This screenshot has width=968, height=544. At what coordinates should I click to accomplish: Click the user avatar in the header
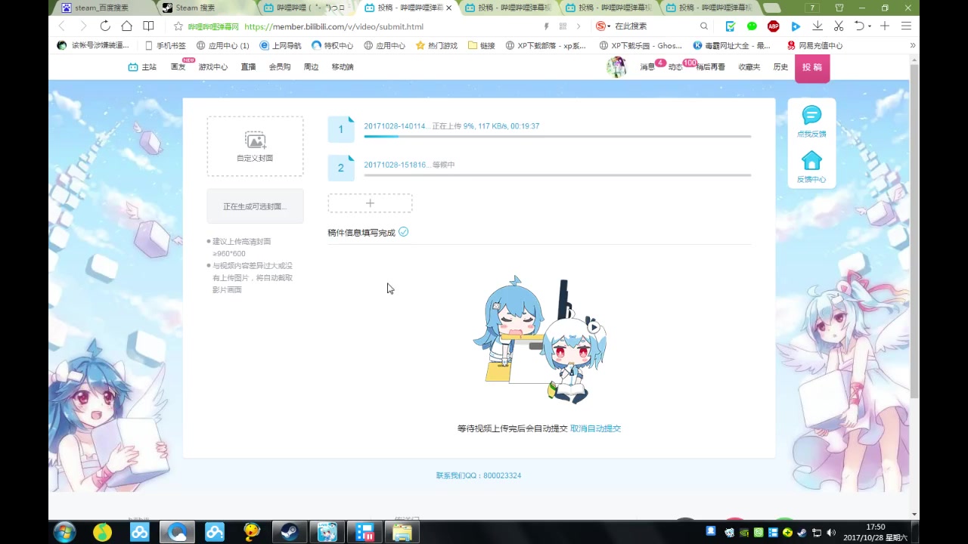pyautogui.click(x=616, y=67)
